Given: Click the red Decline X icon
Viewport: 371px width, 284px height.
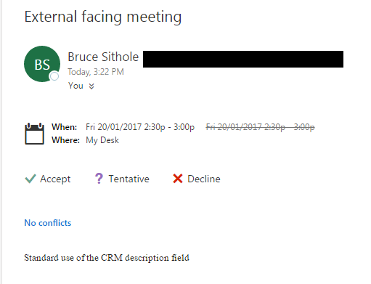Looking at the screenshot, I should [178, 179].
